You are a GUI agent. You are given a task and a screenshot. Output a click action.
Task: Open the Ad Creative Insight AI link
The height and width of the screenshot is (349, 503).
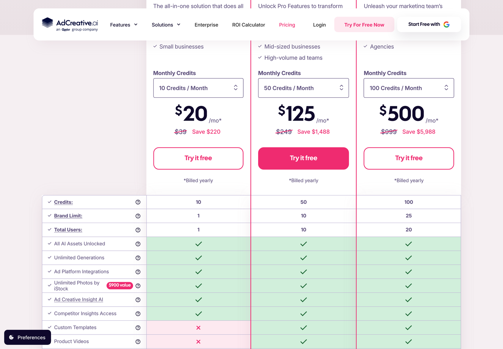(79, 300)
